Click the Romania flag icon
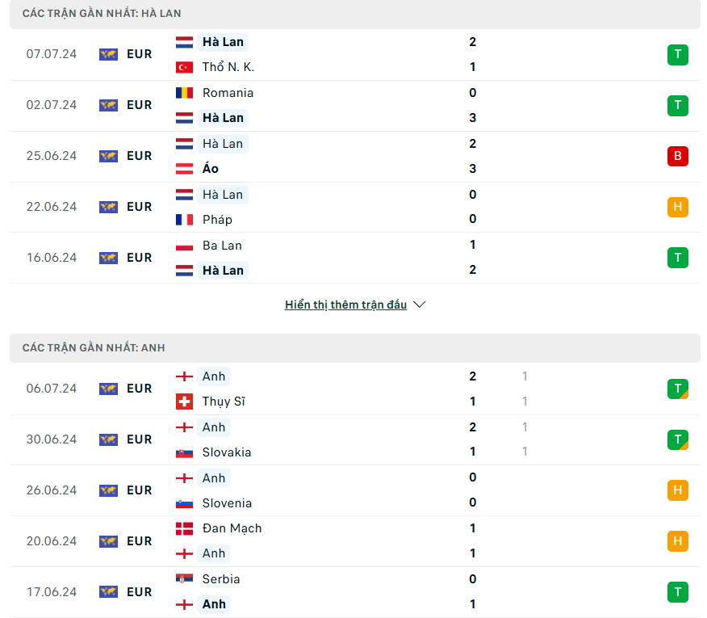This screenshot has height=618, width=707. tap(184, 93)
